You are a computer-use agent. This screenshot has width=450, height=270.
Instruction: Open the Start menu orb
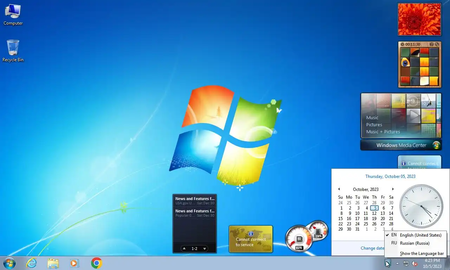coord(9,263)
